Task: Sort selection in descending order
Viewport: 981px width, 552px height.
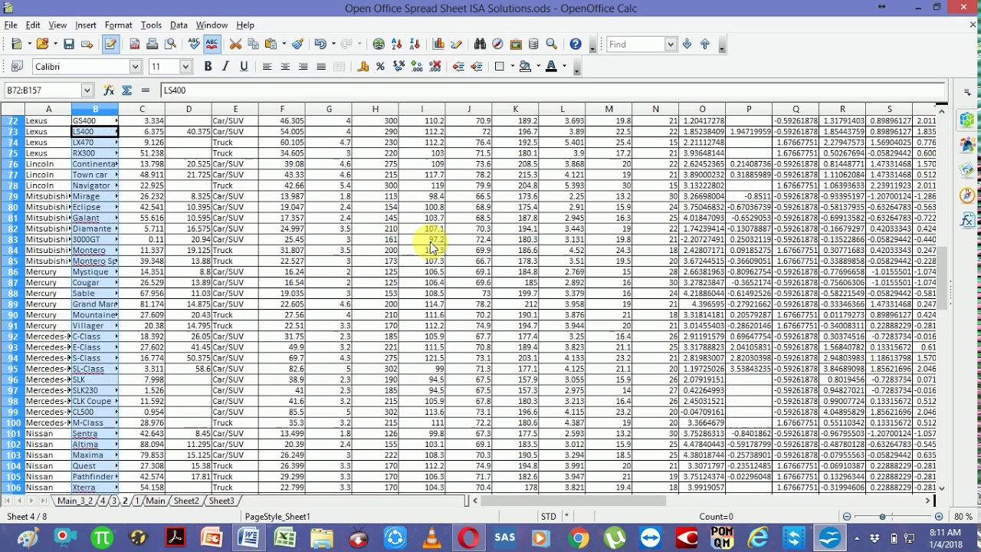Action: coord(415,44)
